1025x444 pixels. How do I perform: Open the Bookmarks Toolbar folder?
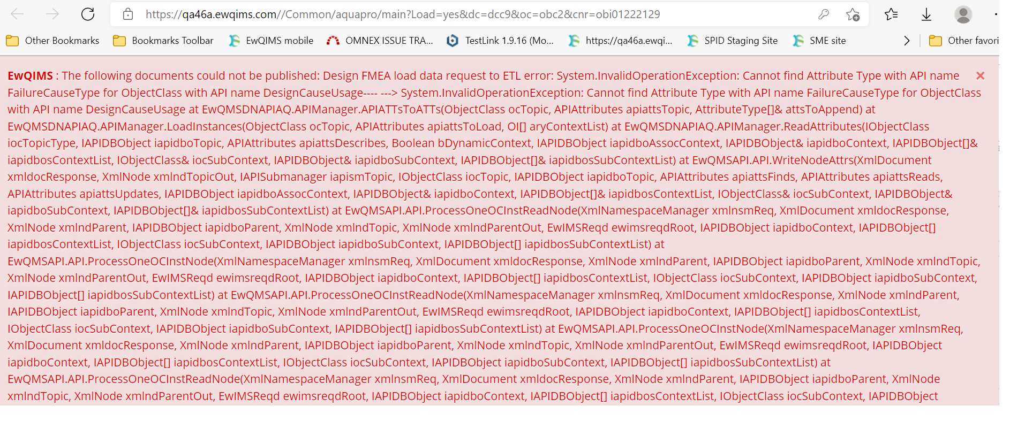point(163,41)
